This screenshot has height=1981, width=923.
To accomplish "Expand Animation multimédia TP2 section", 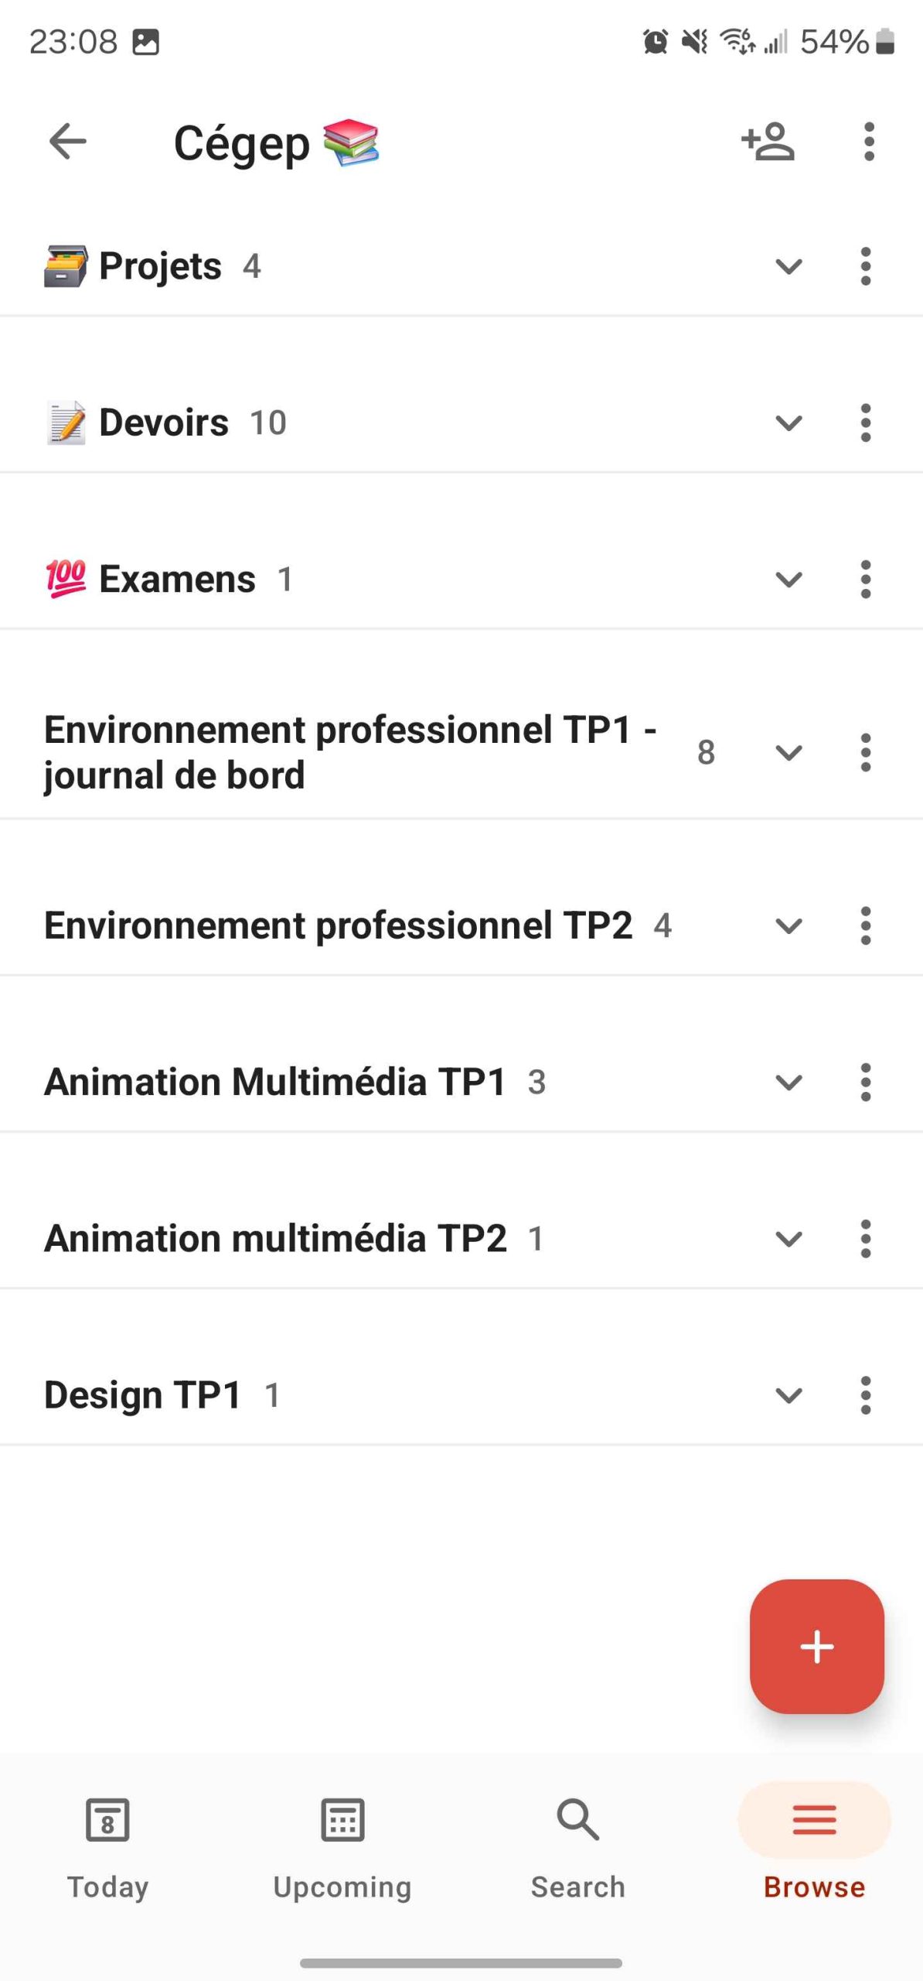I will (788, 1239).
